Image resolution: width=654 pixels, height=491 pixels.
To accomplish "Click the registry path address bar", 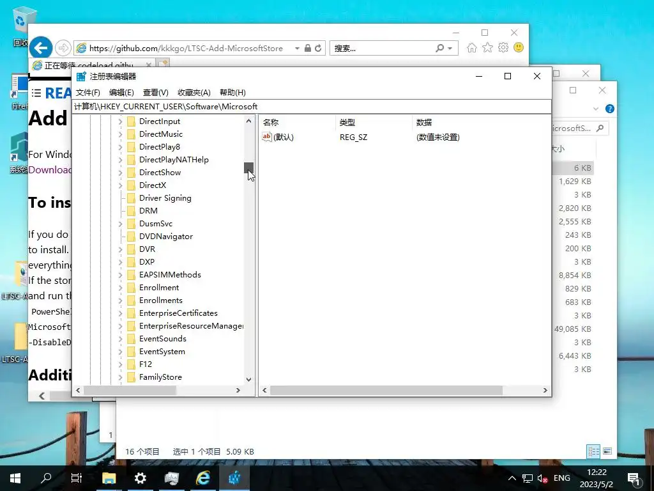I will [x=312, y=107].
